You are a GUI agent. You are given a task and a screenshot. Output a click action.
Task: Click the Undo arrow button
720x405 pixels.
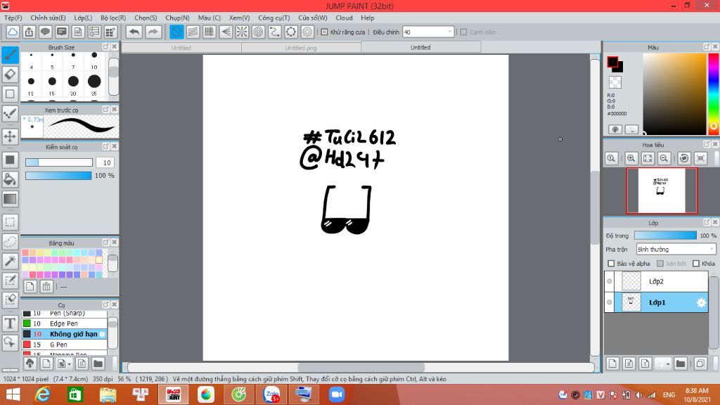point(134,32)
